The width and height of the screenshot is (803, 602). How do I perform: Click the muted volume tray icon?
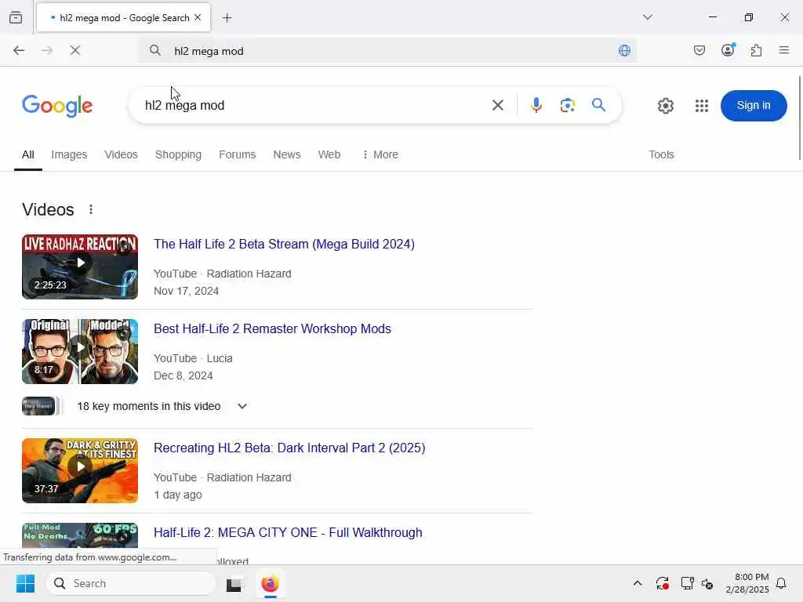coord(707,583)
